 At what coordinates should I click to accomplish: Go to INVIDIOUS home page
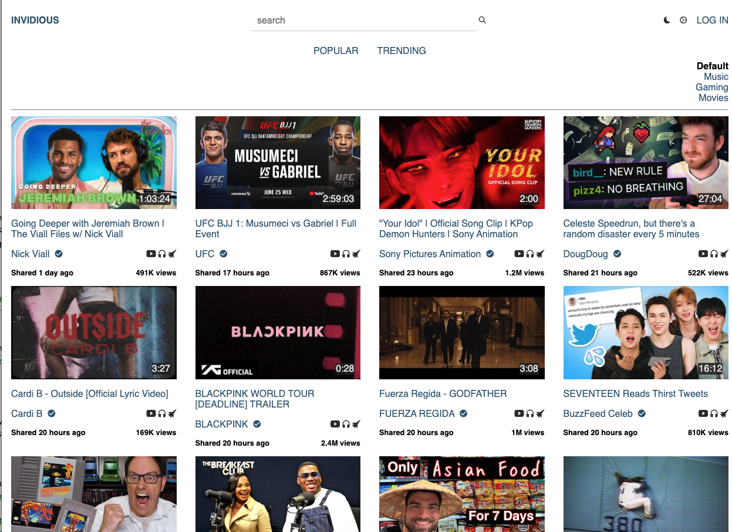pos(35,20)
